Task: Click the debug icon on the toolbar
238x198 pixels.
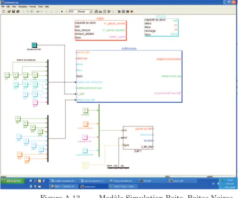Action: tap(132, 12)
